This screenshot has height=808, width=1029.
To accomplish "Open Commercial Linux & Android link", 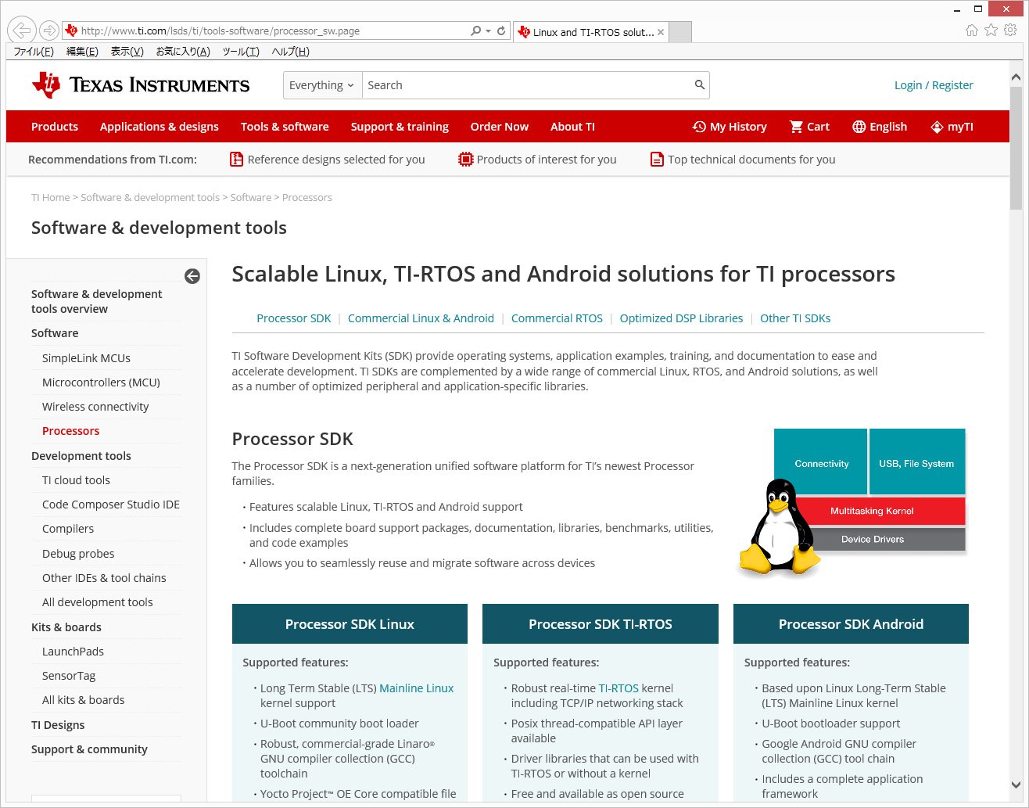I will point(421,318).
